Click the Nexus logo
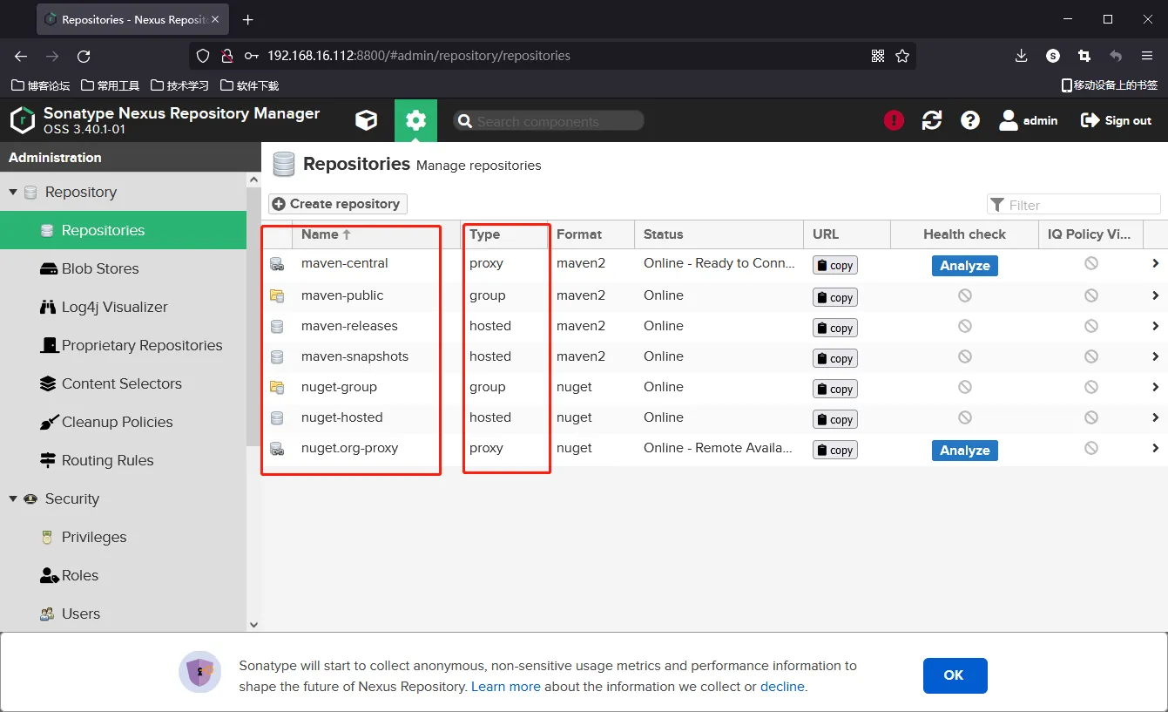This screenshot has width=1168, height=712. coord(23,120)
